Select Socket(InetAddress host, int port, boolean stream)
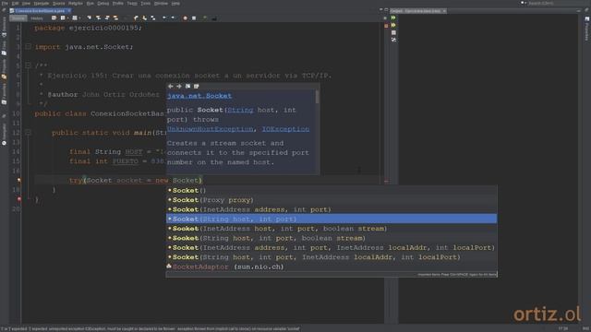Screen dimensions: 591x332 click(x=332, y=229)
